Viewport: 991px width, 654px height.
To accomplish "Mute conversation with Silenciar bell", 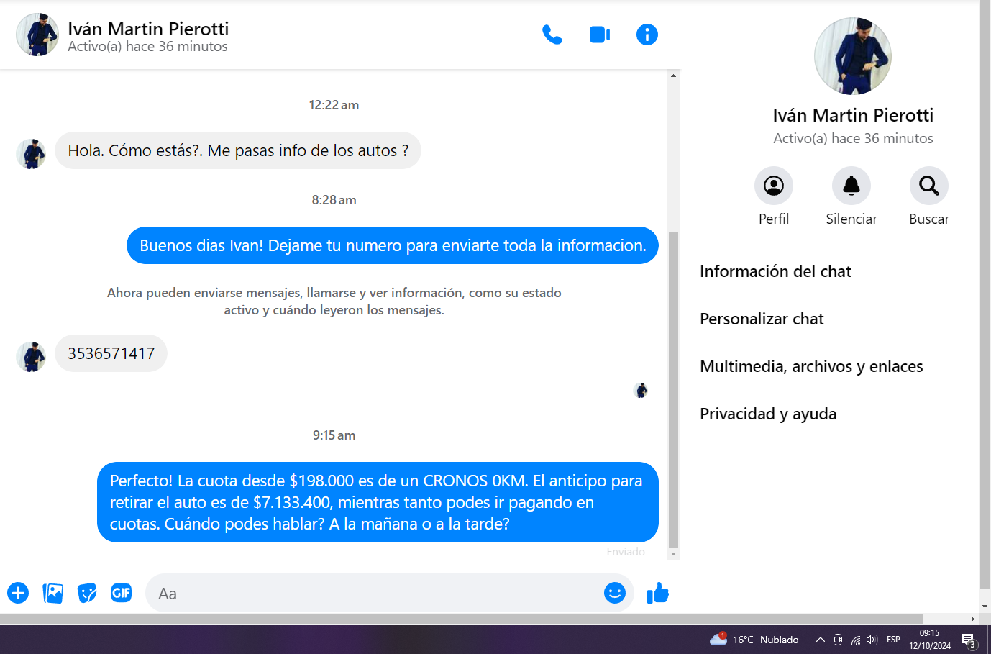I will coord(851,186).
